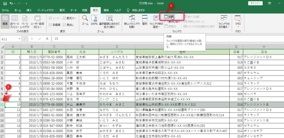Image resolution: width=284 pixels, height=138 pixels.
Task: Open the データ ribbon tab
Action: click(x=73, y=10)
